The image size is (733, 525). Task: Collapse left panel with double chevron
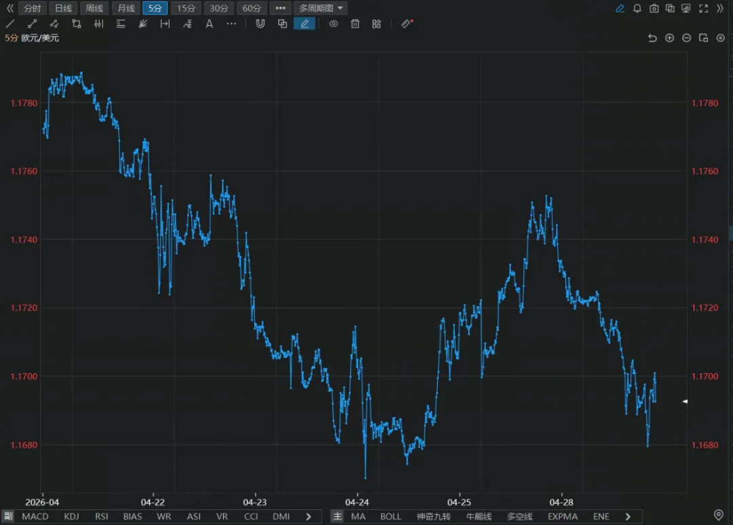pos(10,8)
